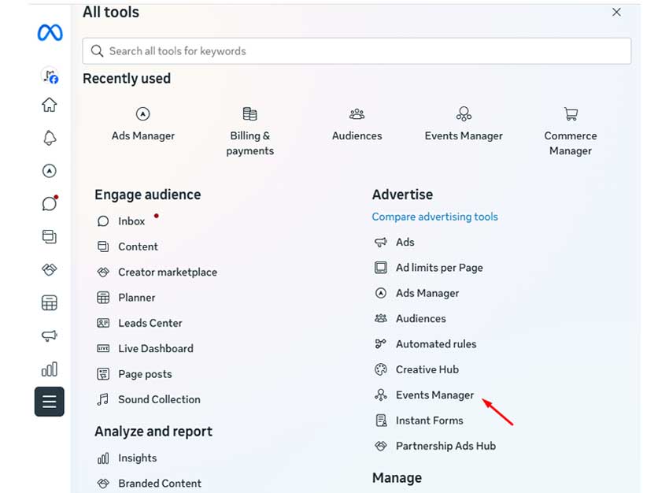Open Insights under Analyze and report

pos(137,458)
